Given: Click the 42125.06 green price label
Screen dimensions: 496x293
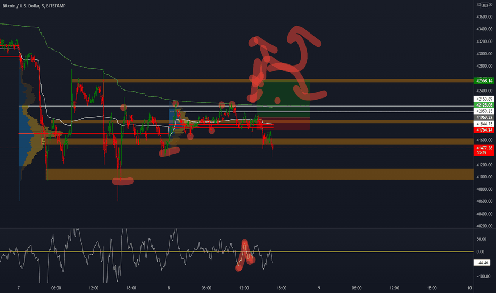Looking at the screenshot, I should [x=484, y=105].
